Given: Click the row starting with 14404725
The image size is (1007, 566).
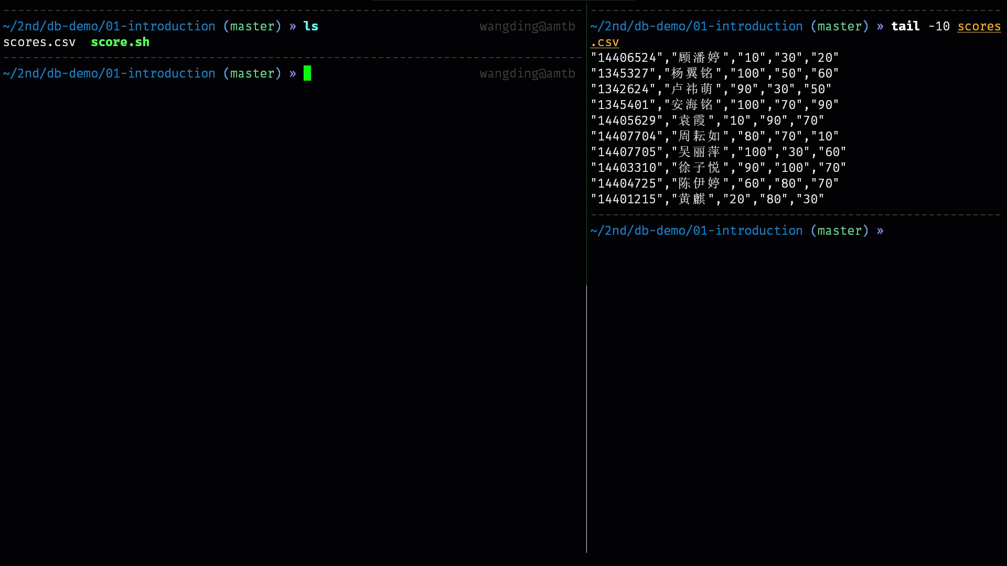Looking at the screenshot, I should [714, 183].
